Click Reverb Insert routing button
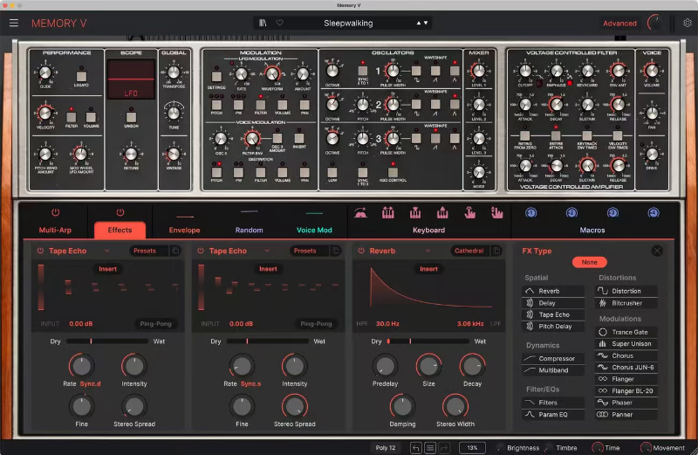 [428, 269]
